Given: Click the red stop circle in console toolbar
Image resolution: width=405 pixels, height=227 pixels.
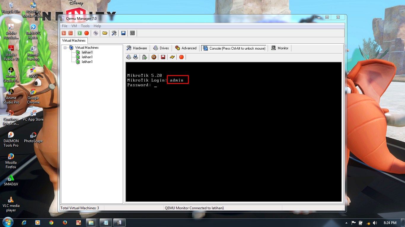Looking at the screenshot, I should (x=181, y=57).
